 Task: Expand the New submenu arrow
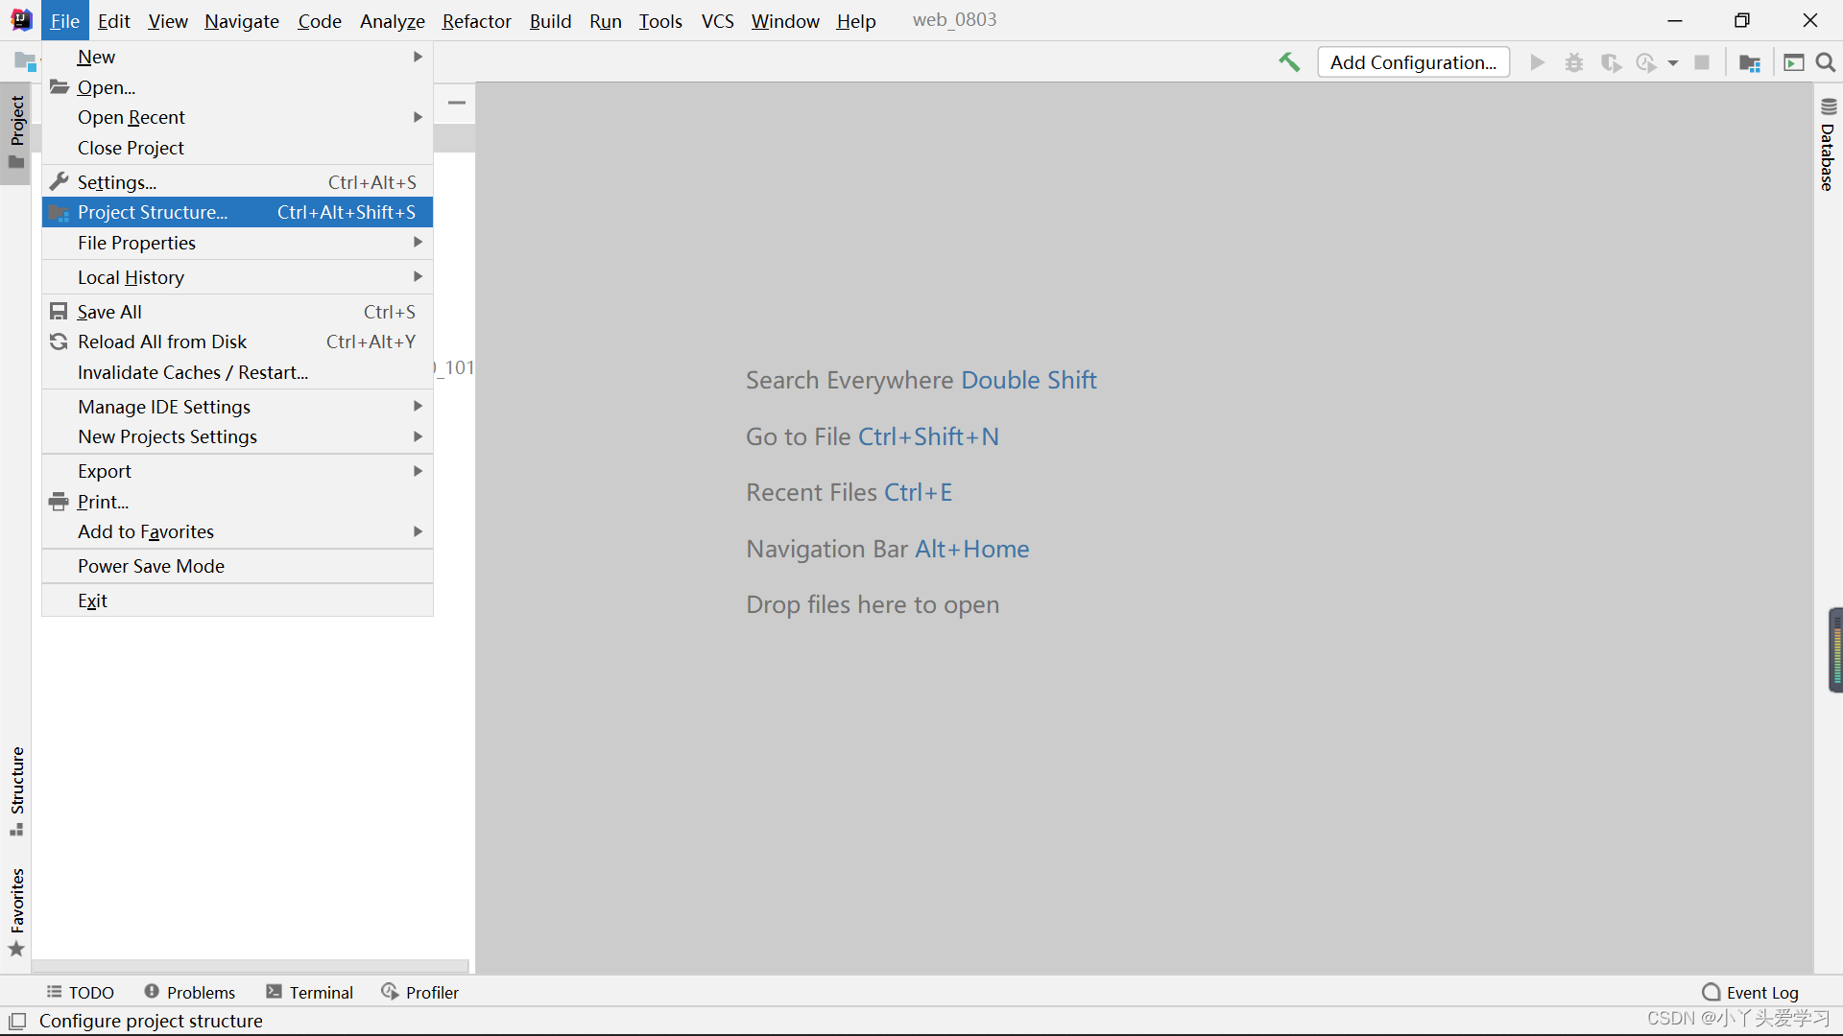(417, 57)
